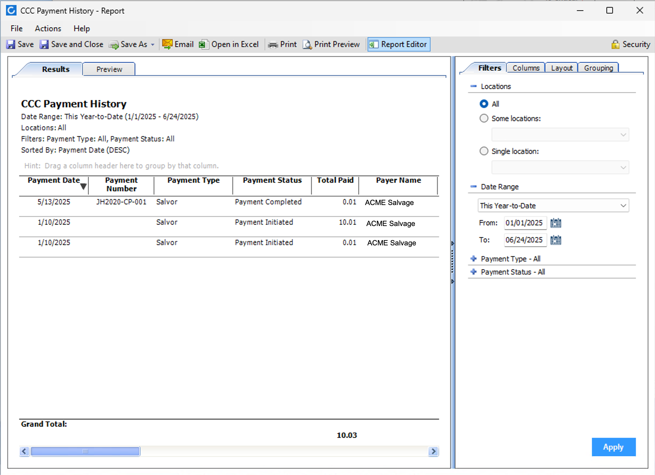
Task: Open the File menu
Action: point(16,29)
